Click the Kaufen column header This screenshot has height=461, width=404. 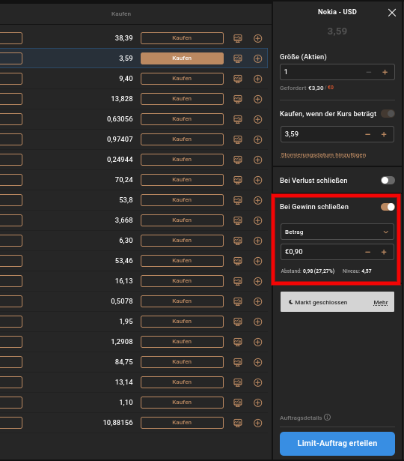click(121, 13)
